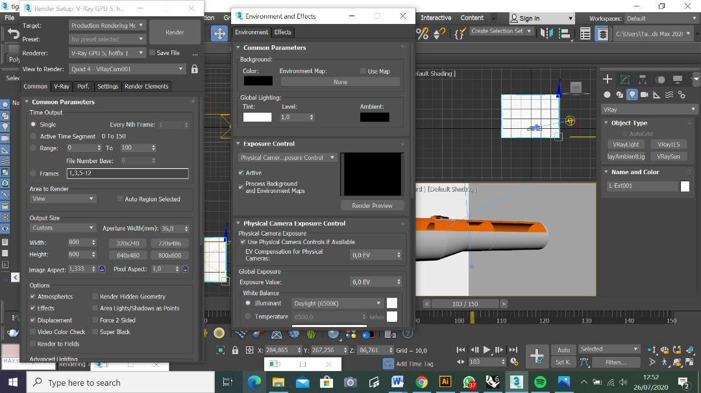Image resolution: width=701 pixels, height=393 pixels.
Task: Select the Helpers category icon
Action: tap(657, 95)
